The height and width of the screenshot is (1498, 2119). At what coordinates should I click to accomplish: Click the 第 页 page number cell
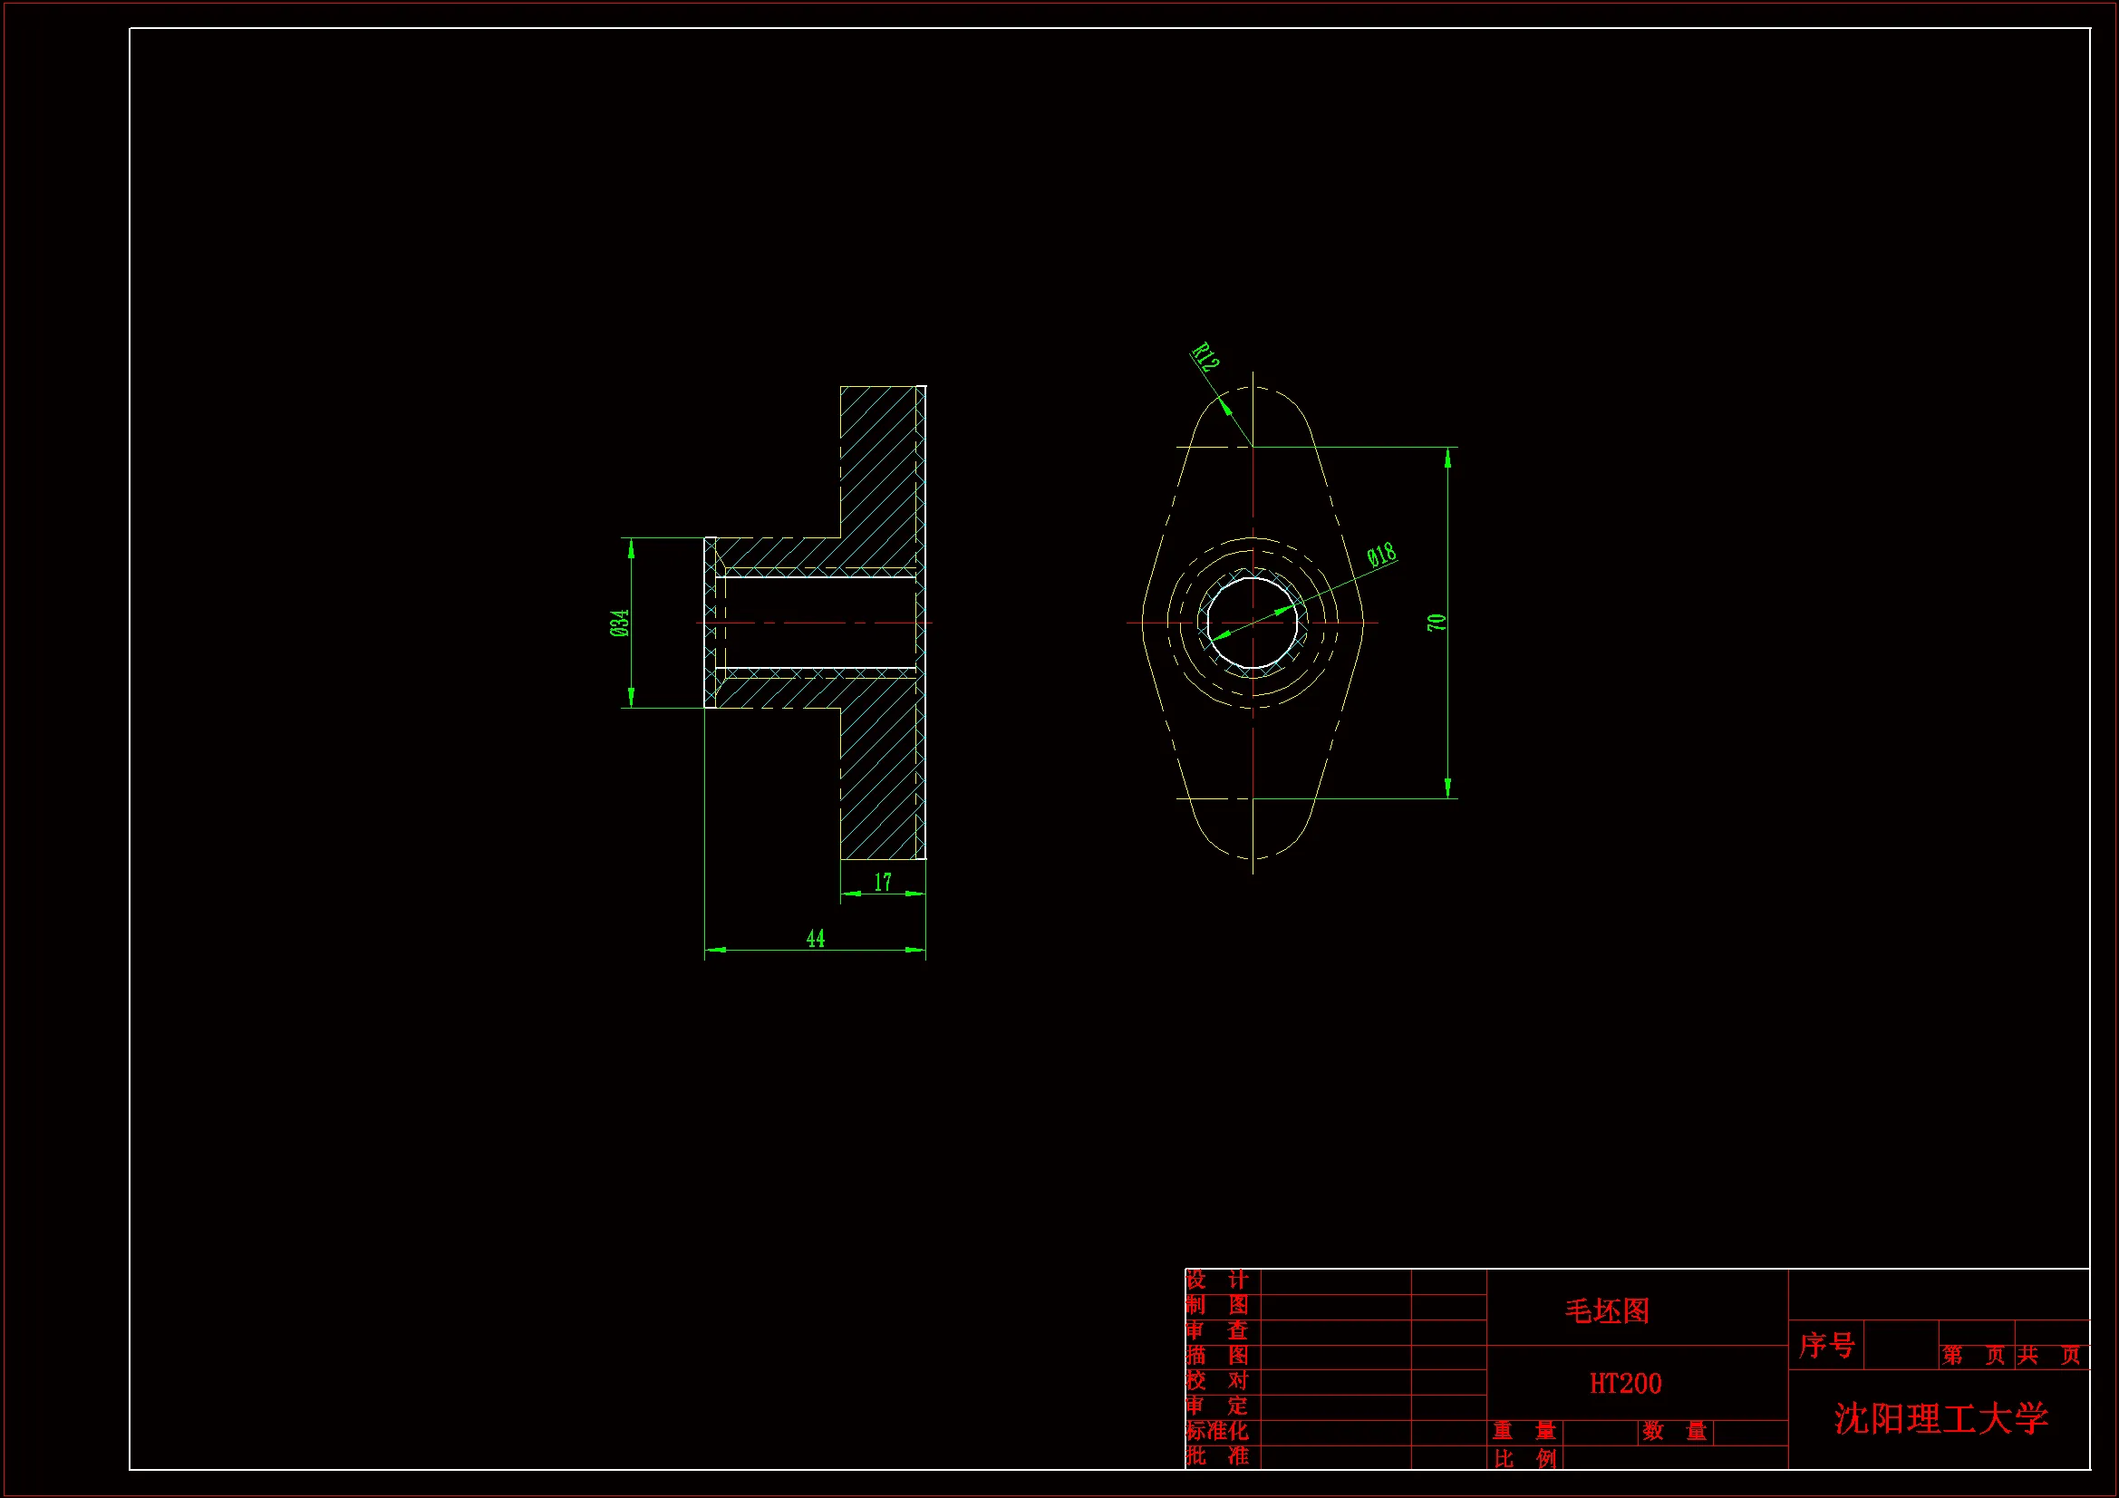pyautogui.click(x=1973, y=1355)
